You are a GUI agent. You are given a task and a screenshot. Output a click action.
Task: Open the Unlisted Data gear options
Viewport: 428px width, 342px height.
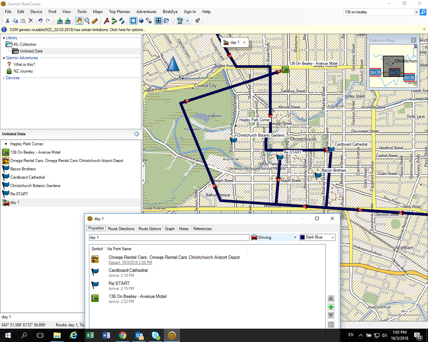(x=137, y=134)
